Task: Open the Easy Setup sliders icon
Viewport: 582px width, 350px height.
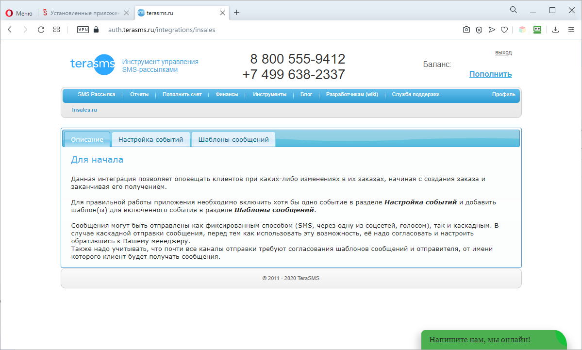Action: [x=571, y=30]
